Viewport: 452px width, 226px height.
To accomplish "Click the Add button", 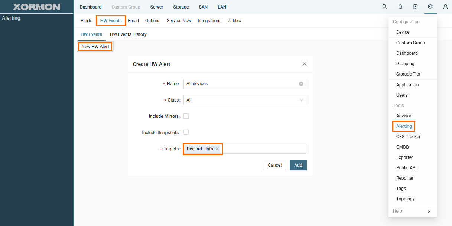I will tap(298, 165).
